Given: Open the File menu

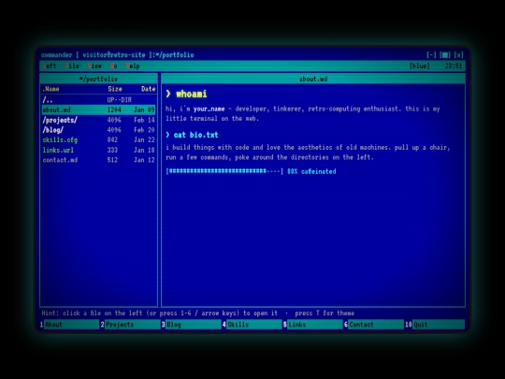Looking at the screenshot, I should tap(72, 66).
